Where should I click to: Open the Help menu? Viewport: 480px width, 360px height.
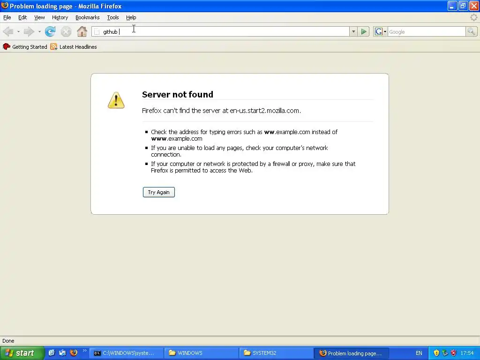(x=131, y=17)
